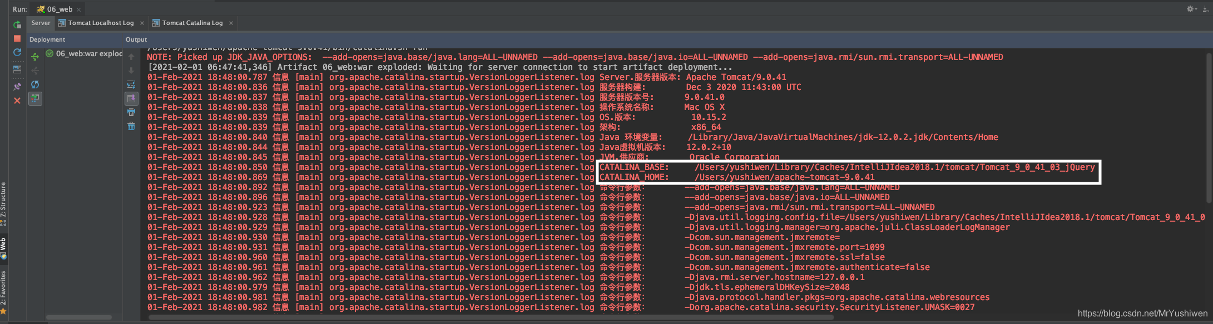Click the 'Dec 3 2020 11:43:00 UTC' value
Image resolution: width=1213 pixels, height=324 pixels.
(x=744, y=87)
